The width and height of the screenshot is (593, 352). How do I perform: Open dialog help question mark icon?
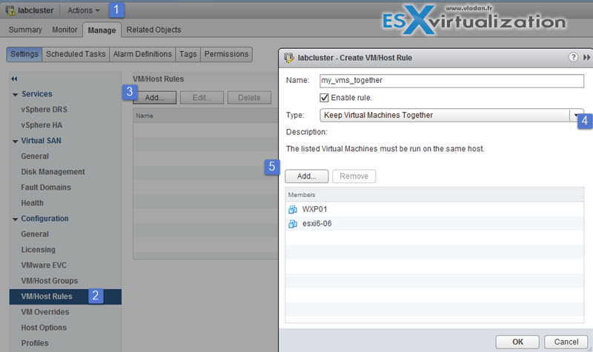pyautogui.click(x=573, y=57)
